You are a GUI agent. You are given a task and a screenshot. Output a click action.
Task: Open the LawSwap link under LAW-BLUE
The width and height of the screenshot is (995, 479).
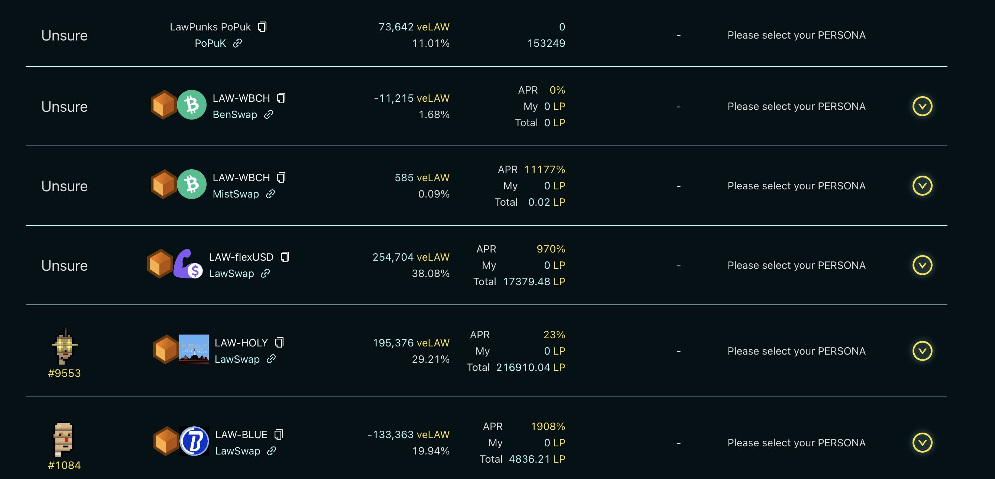(x=237, y=451)
